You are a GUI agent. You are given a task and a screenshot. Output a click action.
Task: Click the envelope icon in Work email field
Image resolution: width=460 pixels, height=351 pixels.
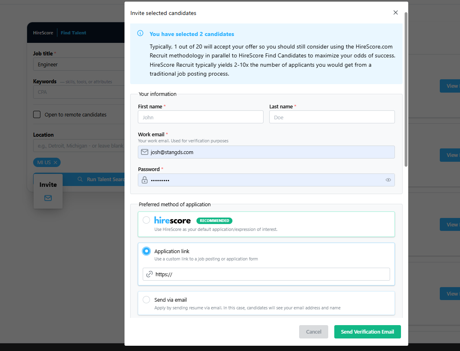(x=145, y=152)
